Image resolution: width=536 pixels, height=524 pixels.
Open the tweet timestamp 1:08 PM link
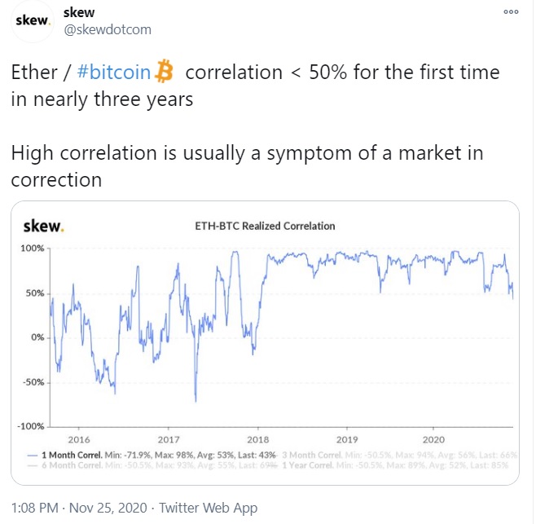34,509
